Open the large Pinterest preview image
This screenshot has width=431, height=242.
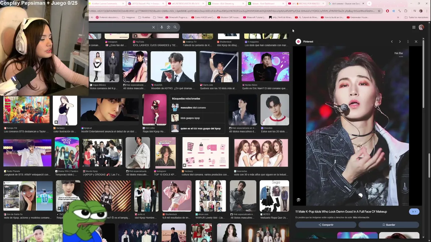pos(357,126)
